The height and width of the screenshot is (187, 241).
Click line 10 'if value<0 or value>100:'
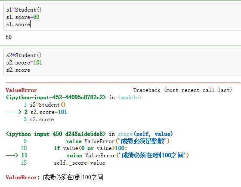pos(90,148)
